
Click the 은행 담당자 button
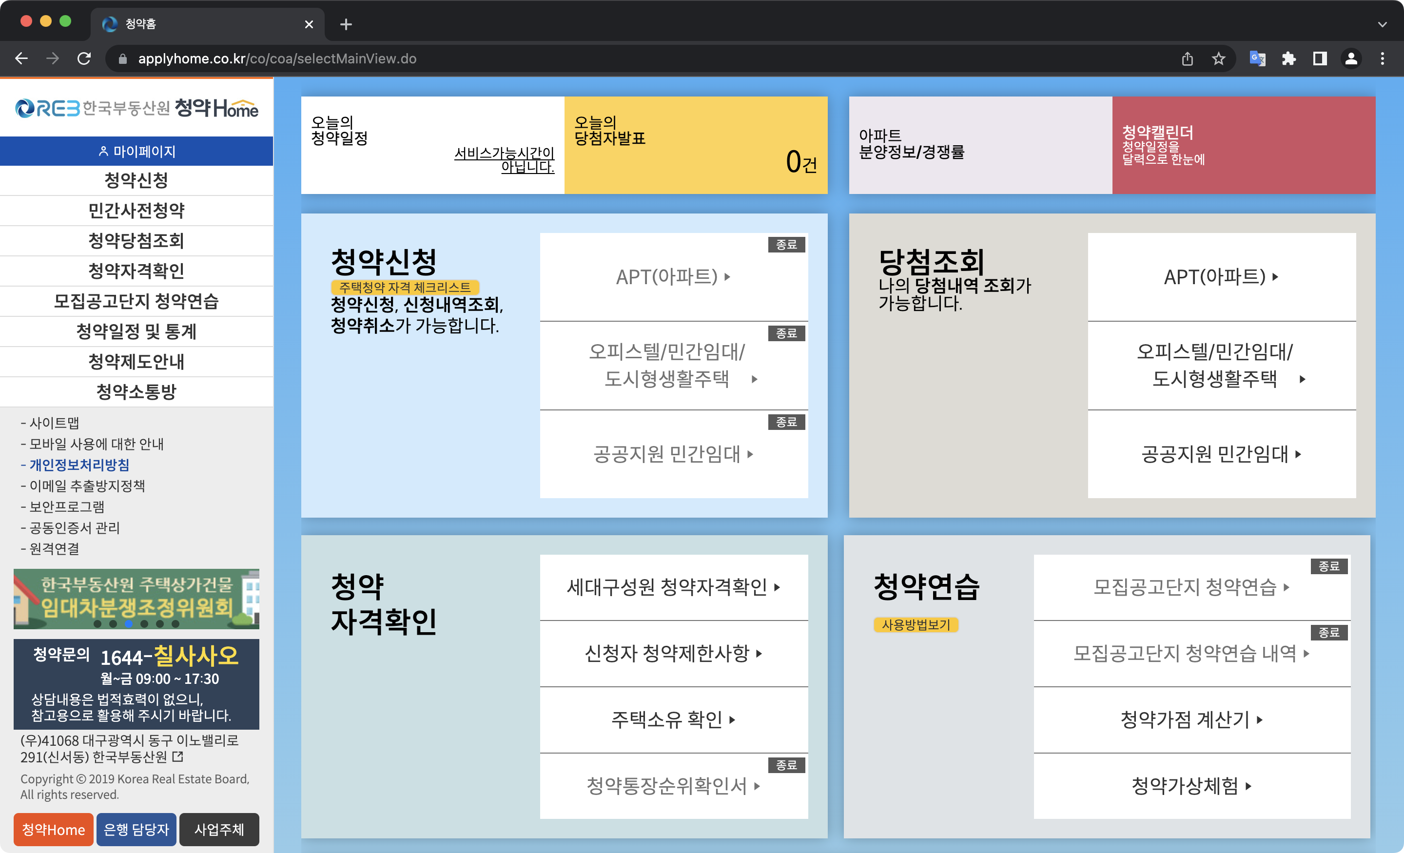136,830
